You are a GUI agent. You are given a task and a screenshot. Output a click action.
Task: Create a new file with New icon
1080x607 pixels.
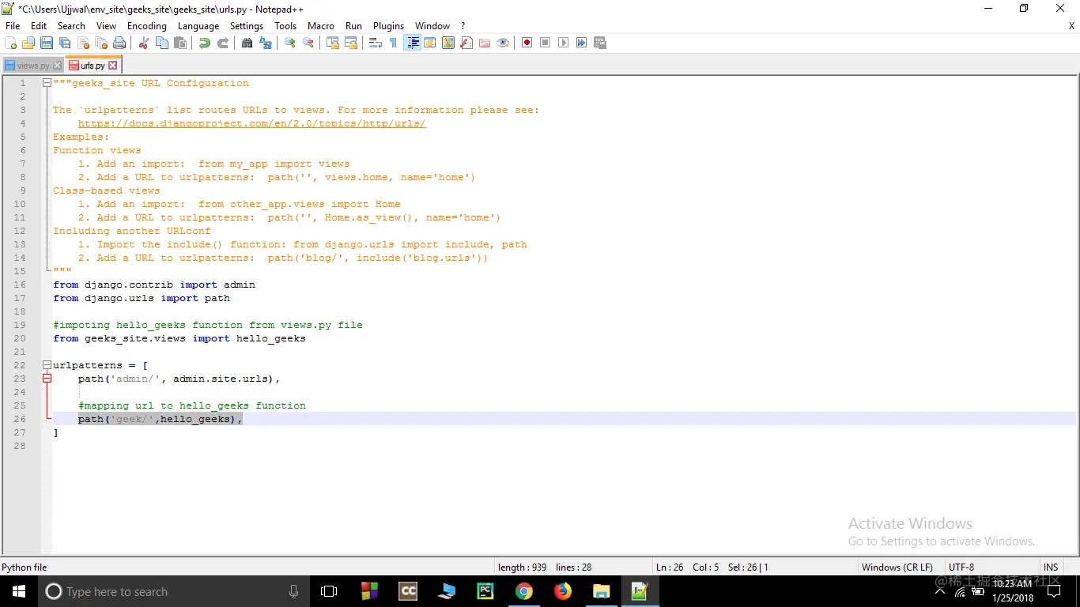(x=11, y=43)
